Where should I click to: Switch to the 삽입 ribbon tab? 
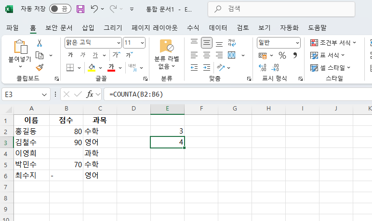[88, 28]
